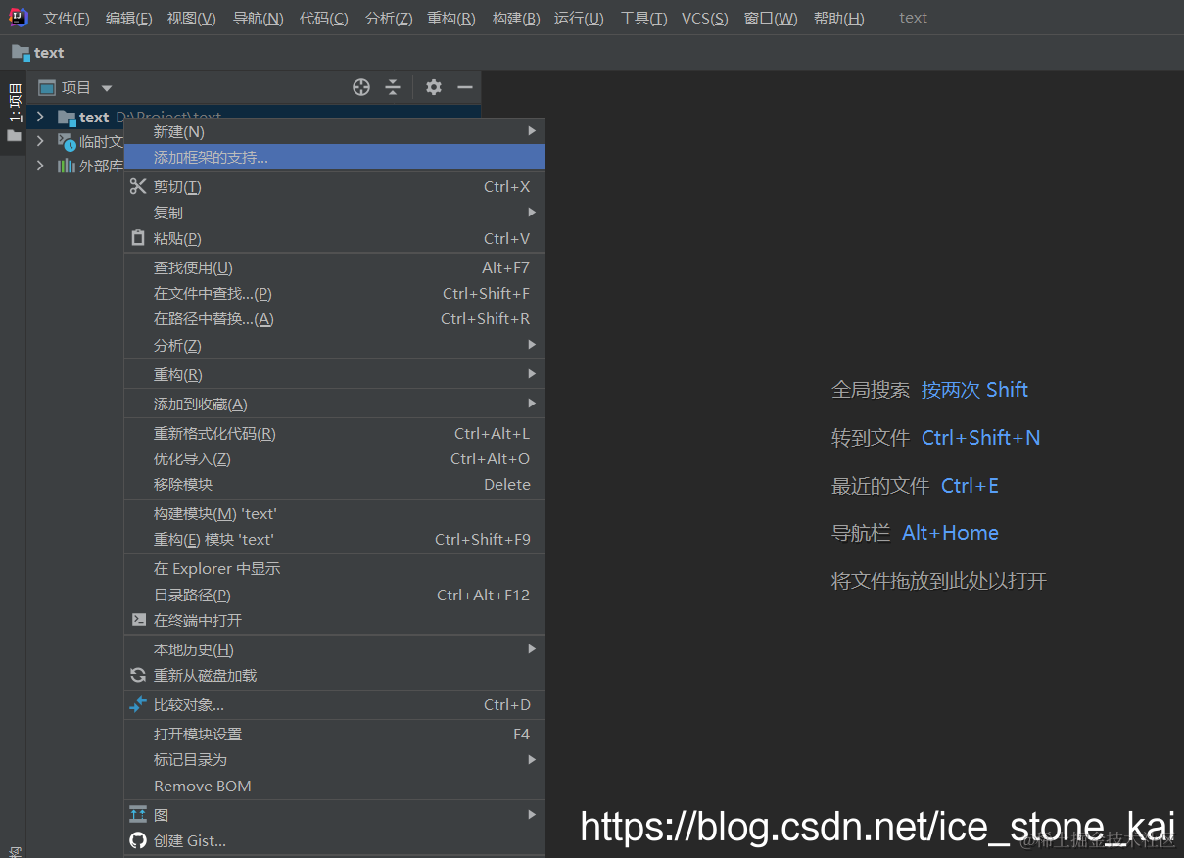Click the scissors icon next to 剪切(T)

click(138, 186)
